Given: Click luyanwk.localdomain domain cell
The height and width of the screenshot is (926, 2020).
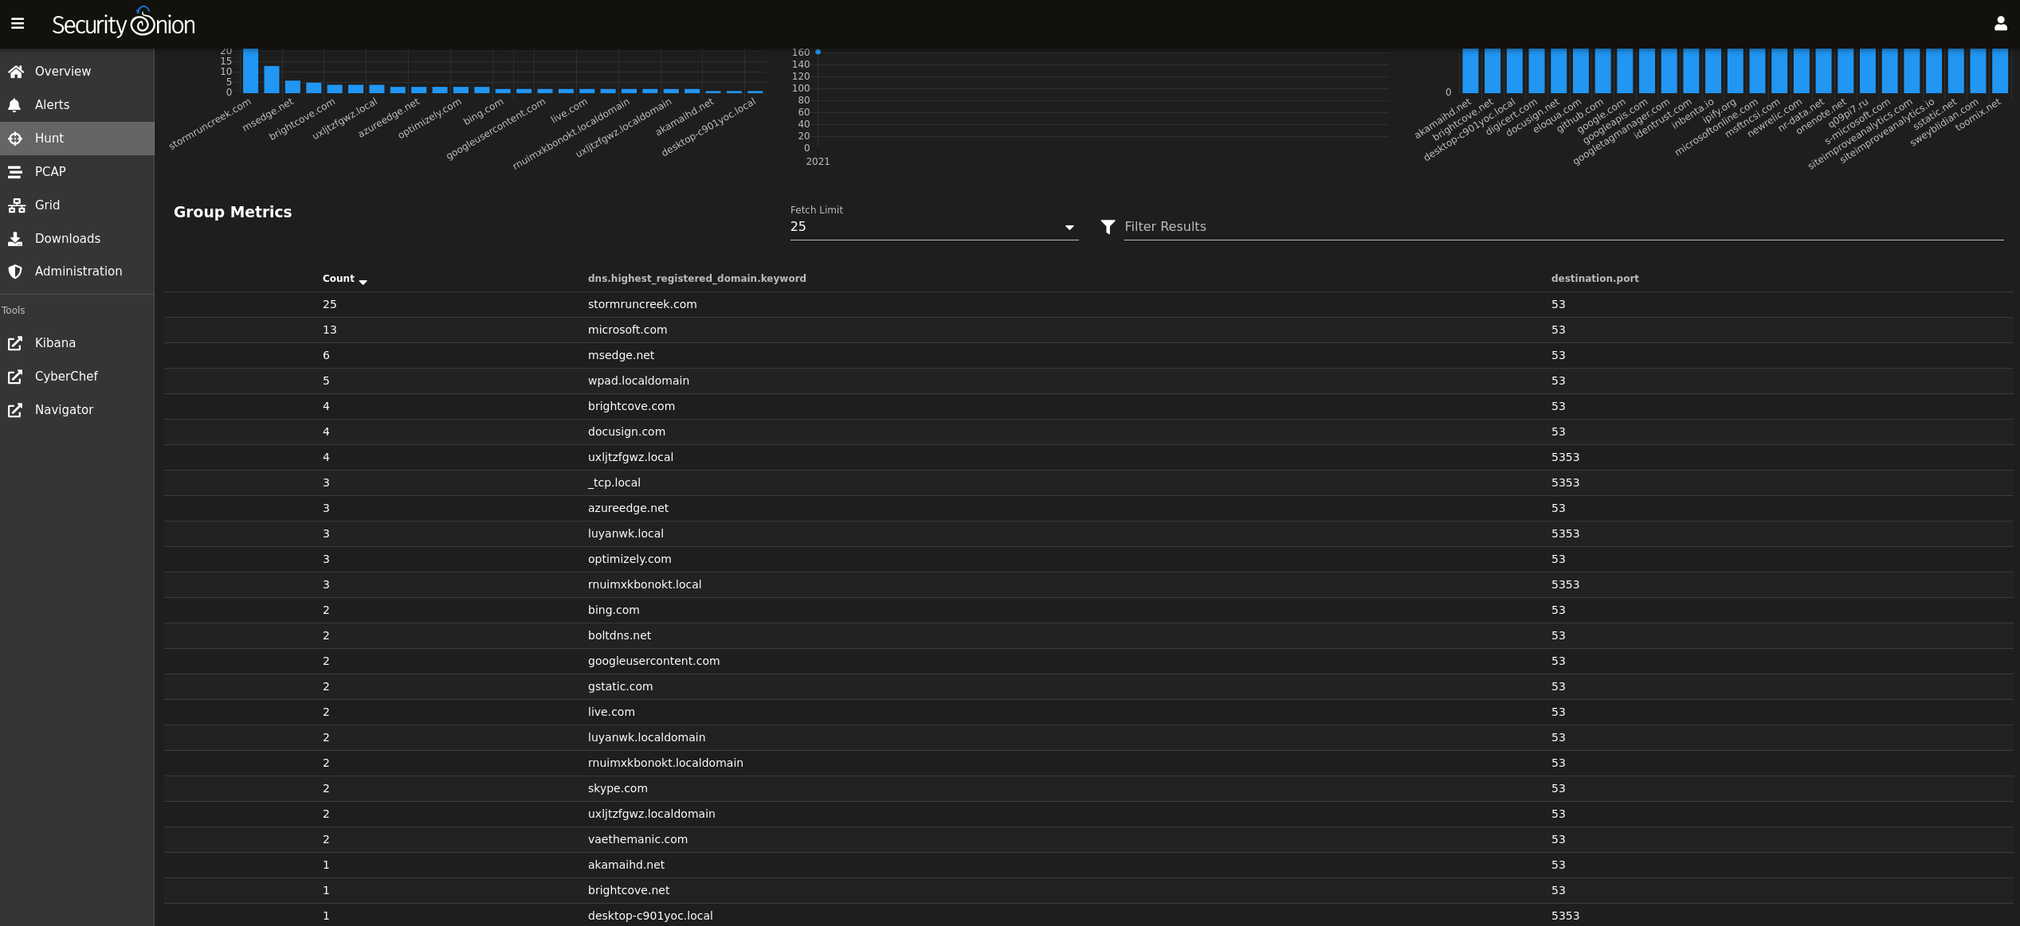Looking at the screenshot, I should (x=646, y=737).
